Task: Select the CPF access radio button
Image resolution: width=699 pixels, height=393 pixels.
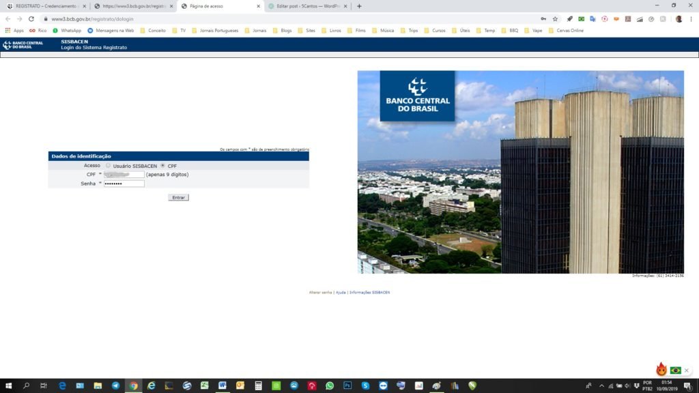Action: point(162,165)
